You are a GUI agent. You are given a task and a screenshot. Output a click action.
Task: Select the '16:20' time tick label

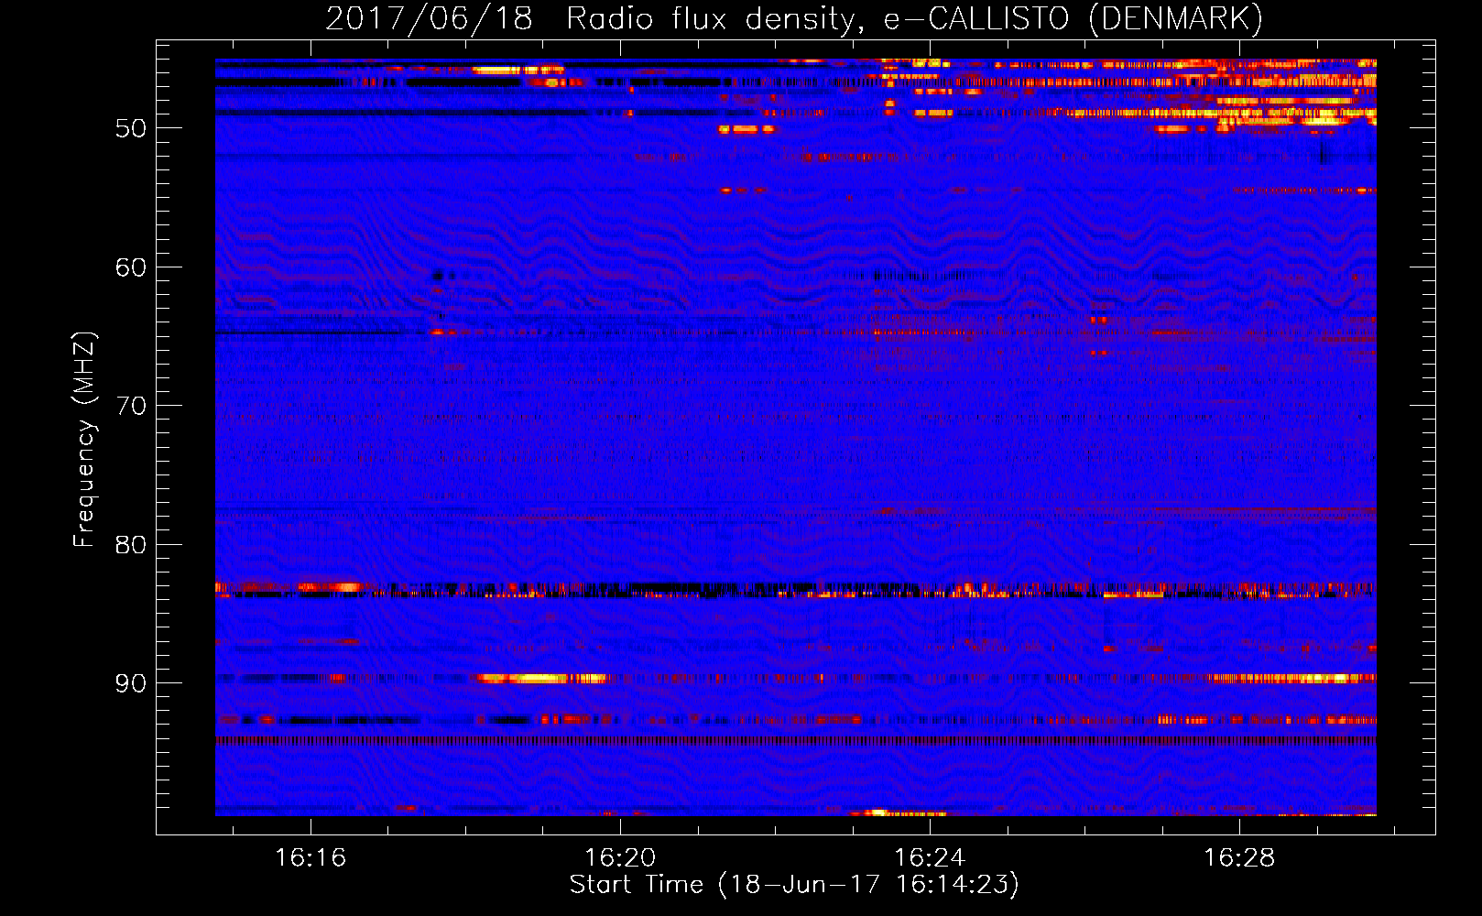[620, 858]
